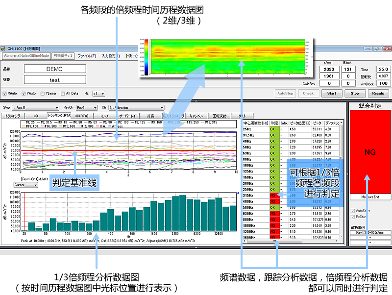Switch to the 打痕 tab
The image size is (392, 295).
(150, 116)
